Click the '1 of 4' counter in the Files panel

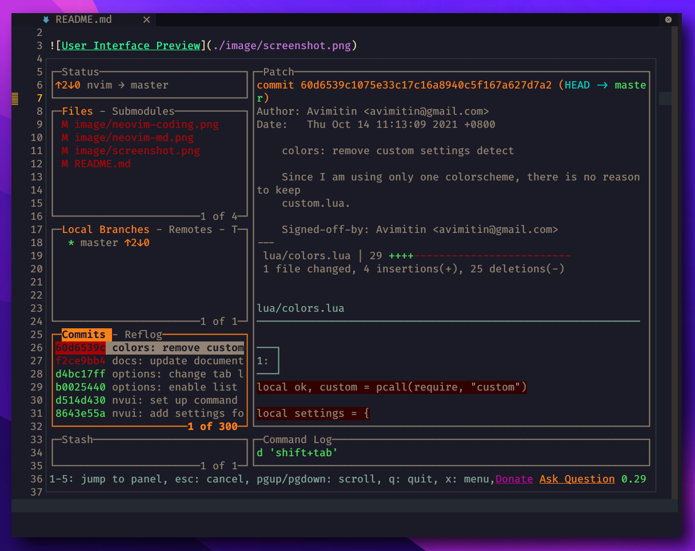click(219, 216)
